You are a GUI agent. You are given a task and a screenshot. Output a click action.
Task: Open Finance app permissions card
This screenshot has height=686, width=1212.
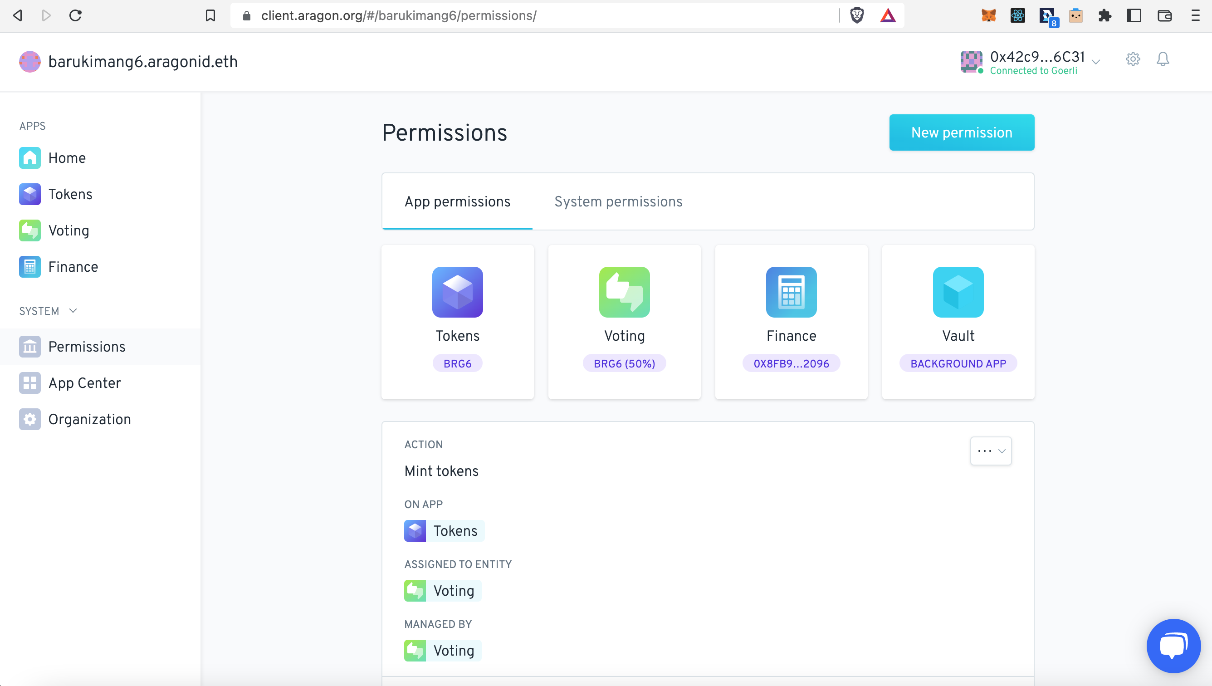point(791,322)
